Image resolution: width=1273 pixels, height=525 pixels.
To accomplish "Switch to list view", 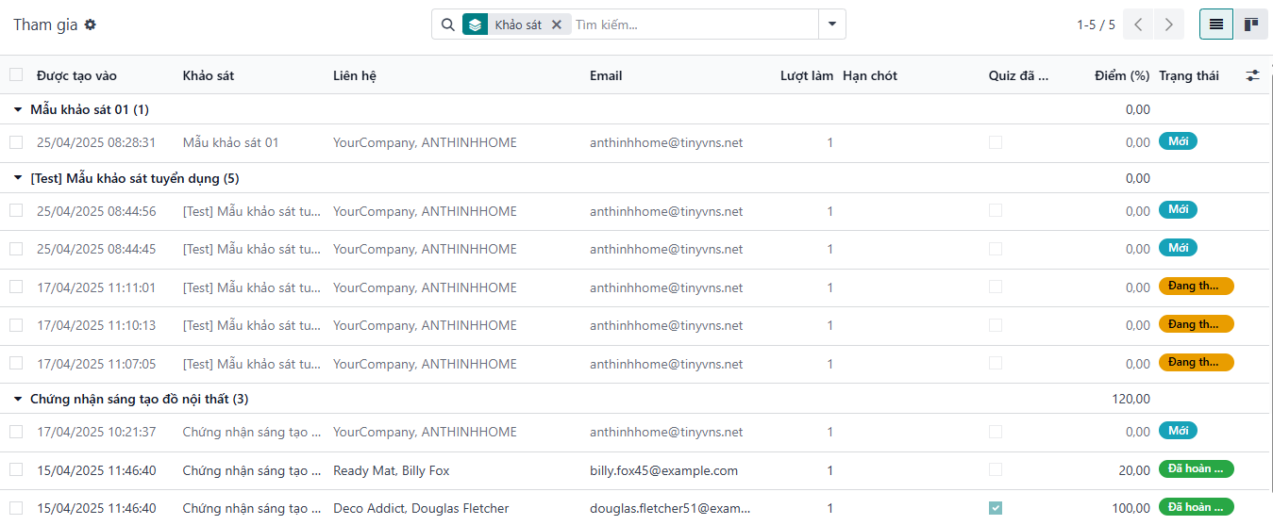I will coord(1215,25).
